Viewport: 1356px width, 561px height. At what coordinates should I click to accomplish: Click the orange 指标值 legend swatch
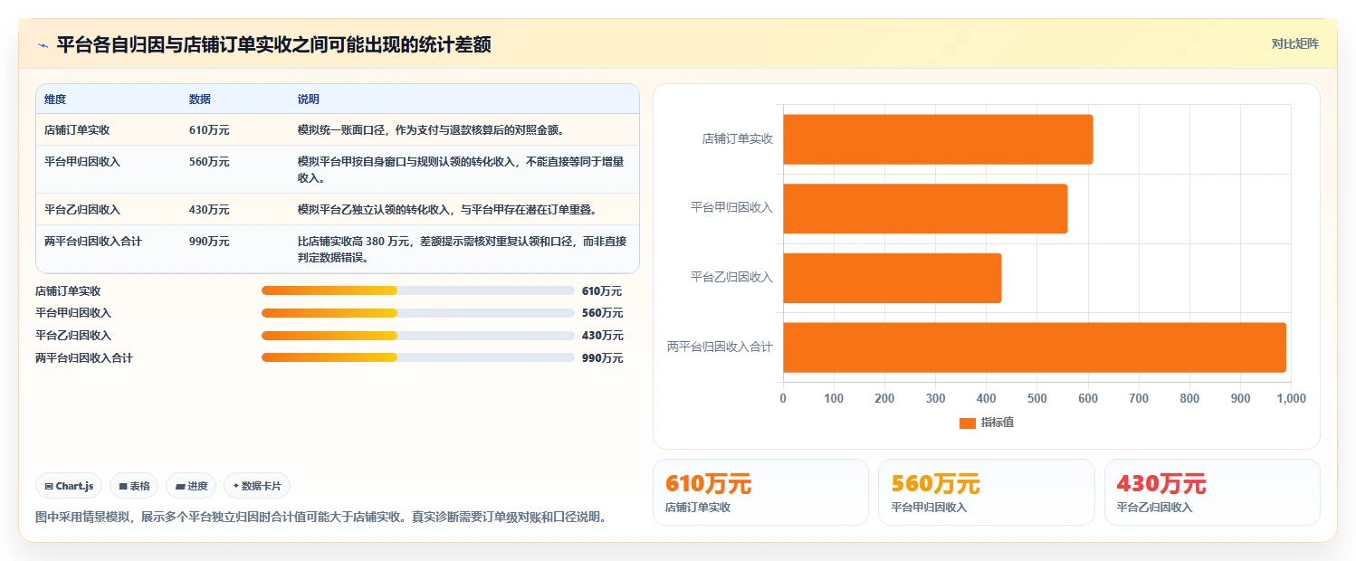968,423
